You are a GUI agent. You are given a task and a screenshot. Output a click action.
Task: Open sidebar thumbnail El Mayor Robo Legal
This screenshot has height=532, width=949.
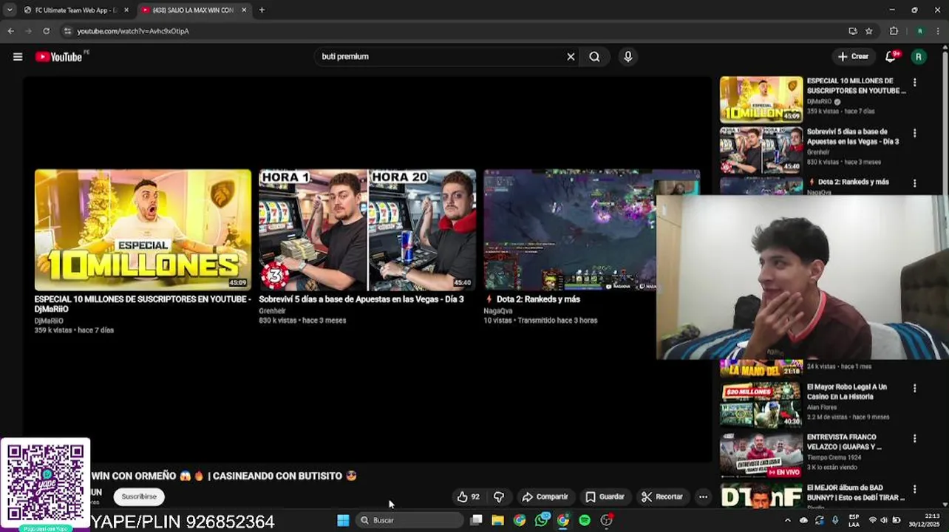(761, 404)
